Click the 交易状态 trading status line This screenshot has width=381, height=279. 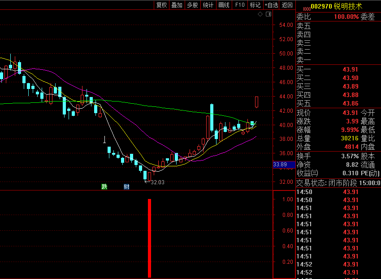tap(338, 183)
